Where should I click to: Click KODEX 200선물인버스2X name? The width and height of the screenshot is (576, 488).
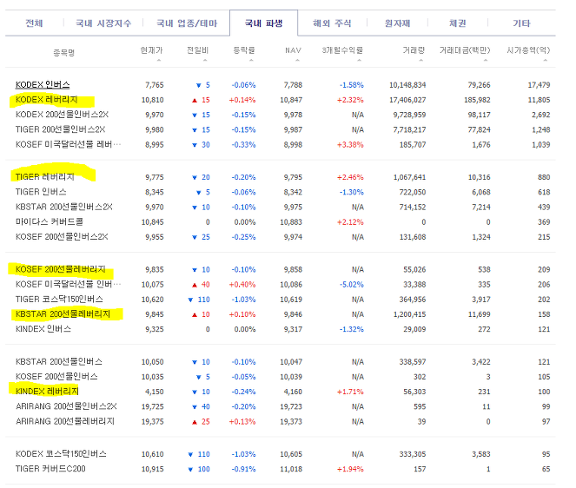point(62,115)
